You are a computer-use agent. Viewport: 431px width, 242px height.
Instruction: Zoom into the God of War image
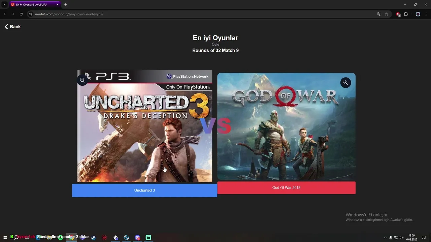(x=345, y=83)
